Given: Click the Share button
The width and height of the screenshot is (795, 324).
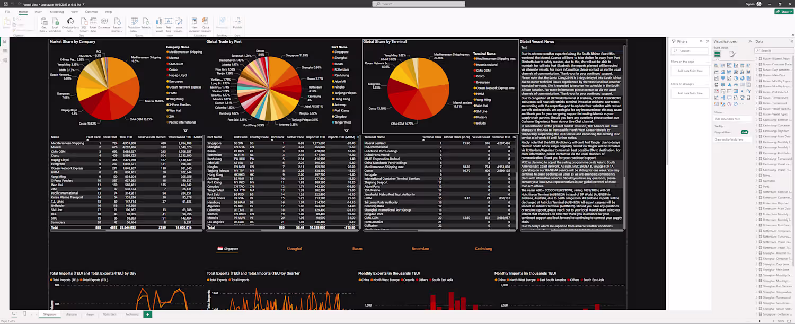Looking at the screenshot, I should pyautogui.click(x=784, y=12).
